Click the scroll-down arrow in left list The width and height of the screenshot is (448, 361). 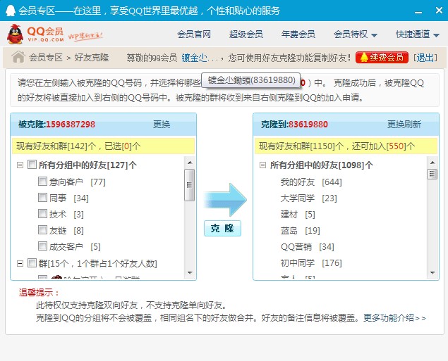pos(189,272)
